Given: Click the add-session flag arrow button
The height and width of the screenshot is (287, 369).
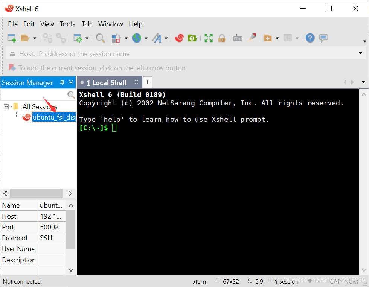Looking at the screenshot, I should 12,68.
